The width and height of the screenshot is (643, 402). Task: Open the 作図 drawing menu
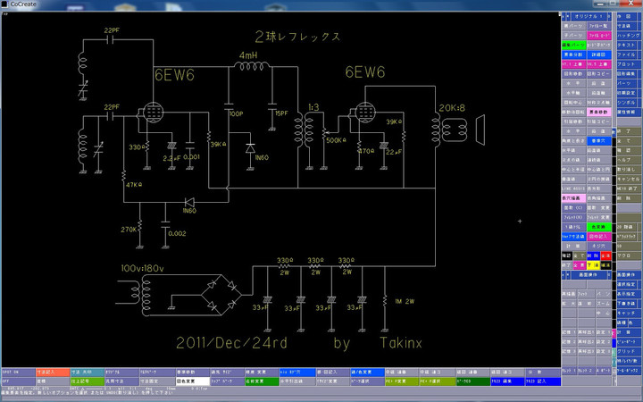tap(628, 17)
